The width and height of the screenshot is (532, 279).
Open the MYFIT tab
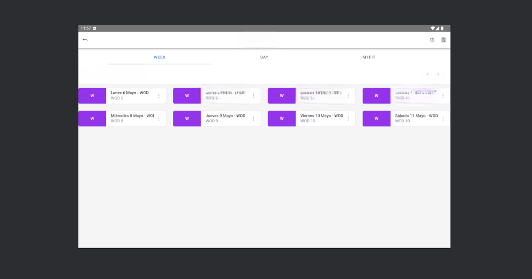(369, 58)
